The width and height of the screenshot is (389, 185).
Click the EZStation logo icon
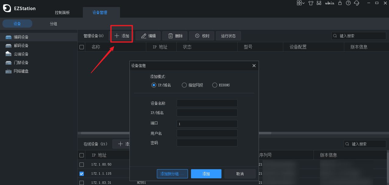(x=7, y=8)
